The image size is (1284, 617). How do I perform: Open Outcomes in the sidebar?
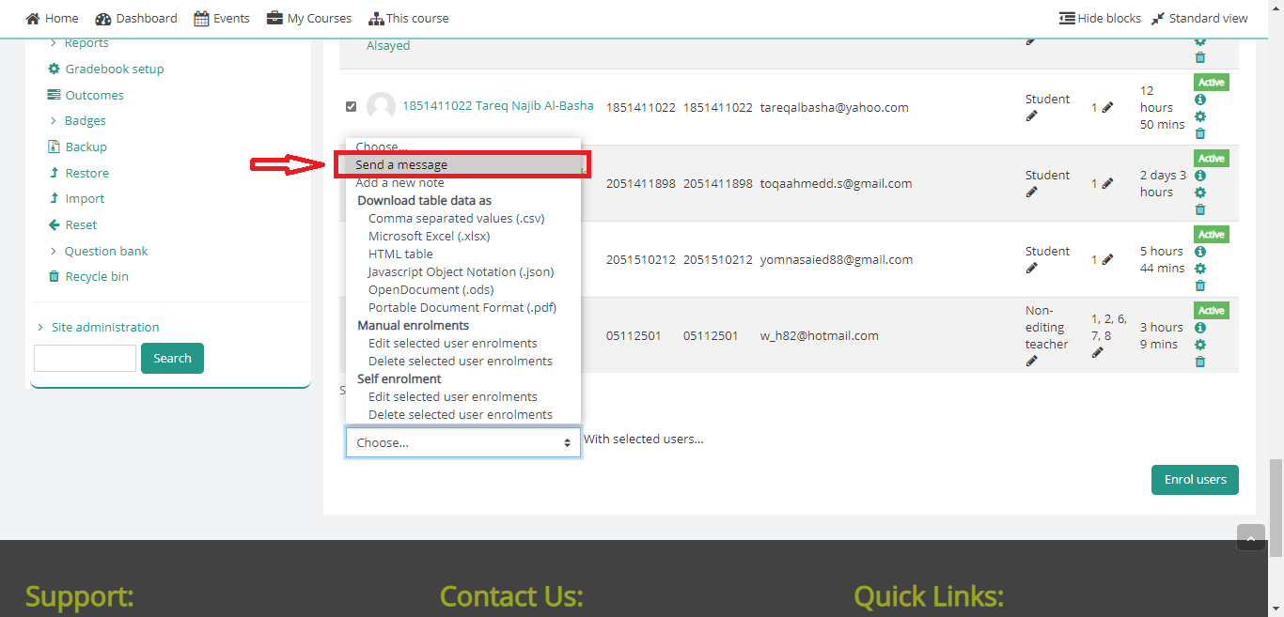tap(86, 95)
